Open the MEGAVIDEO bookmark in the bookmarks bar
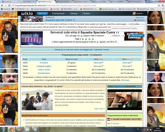Image resolution: width=165 pixels, height=132 pixels. point(69,9)
